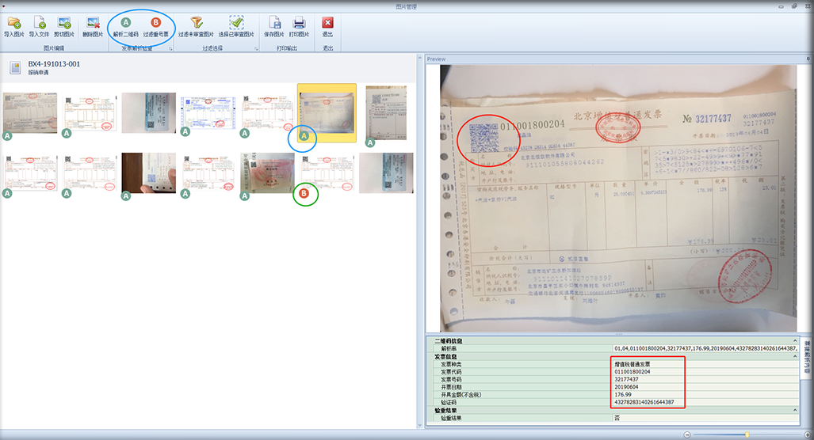Pin the Preview panel
The width and height of the screenshot is (814, 440).
pos(808,59)
